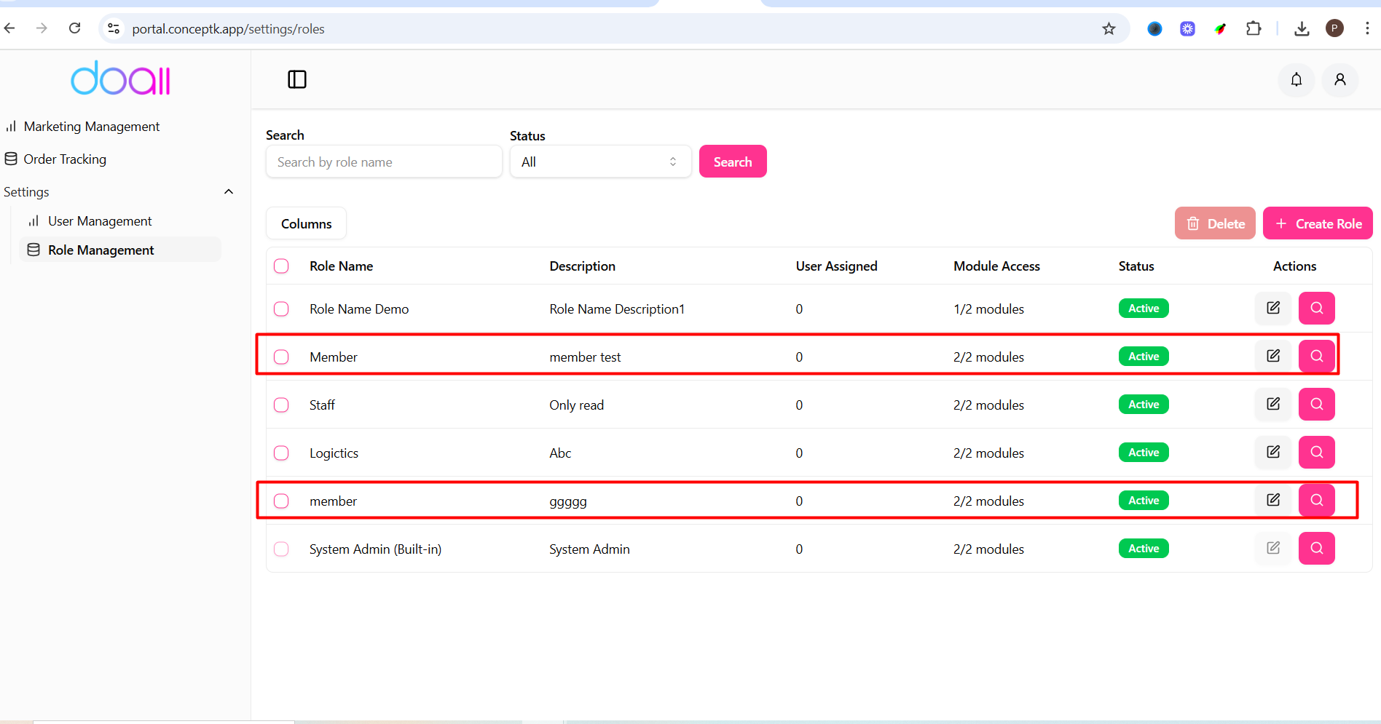This screenshot has width=1381, height=724.
Task: Focus the Search by role name field
Action: pos(384,162)
